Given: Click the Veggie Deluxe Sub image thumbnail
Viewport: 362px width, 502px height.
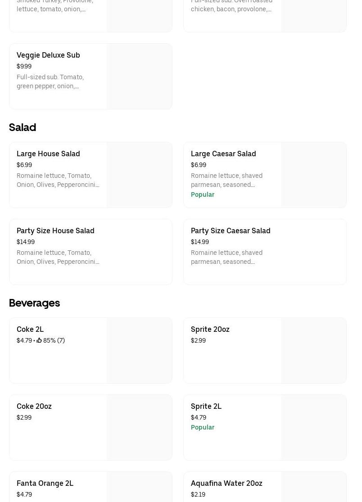Looking at the screenshot, I should click(139, 76).
